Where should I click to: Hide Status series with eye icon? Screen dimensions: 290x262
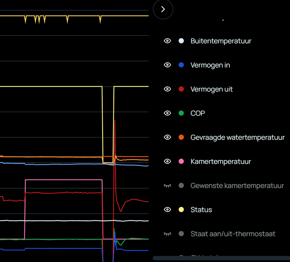pos(167,210)
